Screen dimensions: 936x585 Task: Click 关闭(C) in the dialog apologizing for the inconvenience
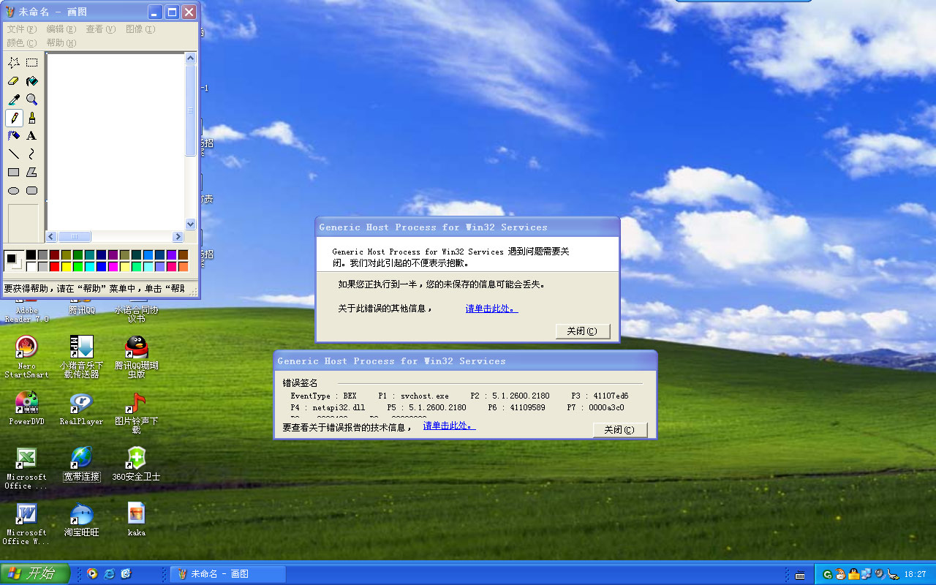(582, 331)
